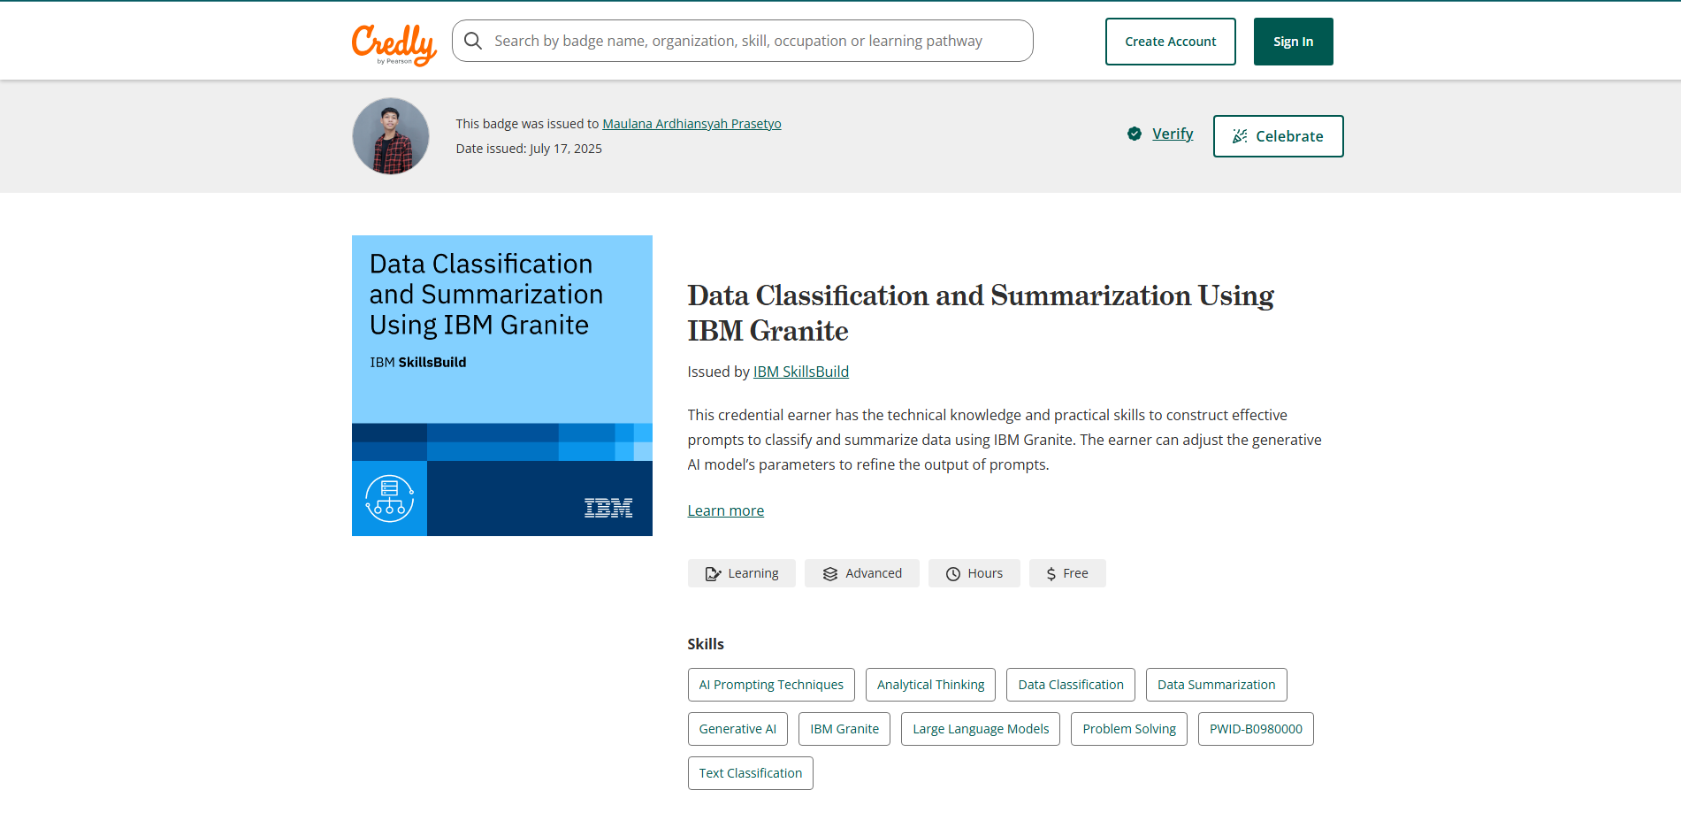
Task: Open the PWID-B0980000 skill tag
Action: [1256, 729]
